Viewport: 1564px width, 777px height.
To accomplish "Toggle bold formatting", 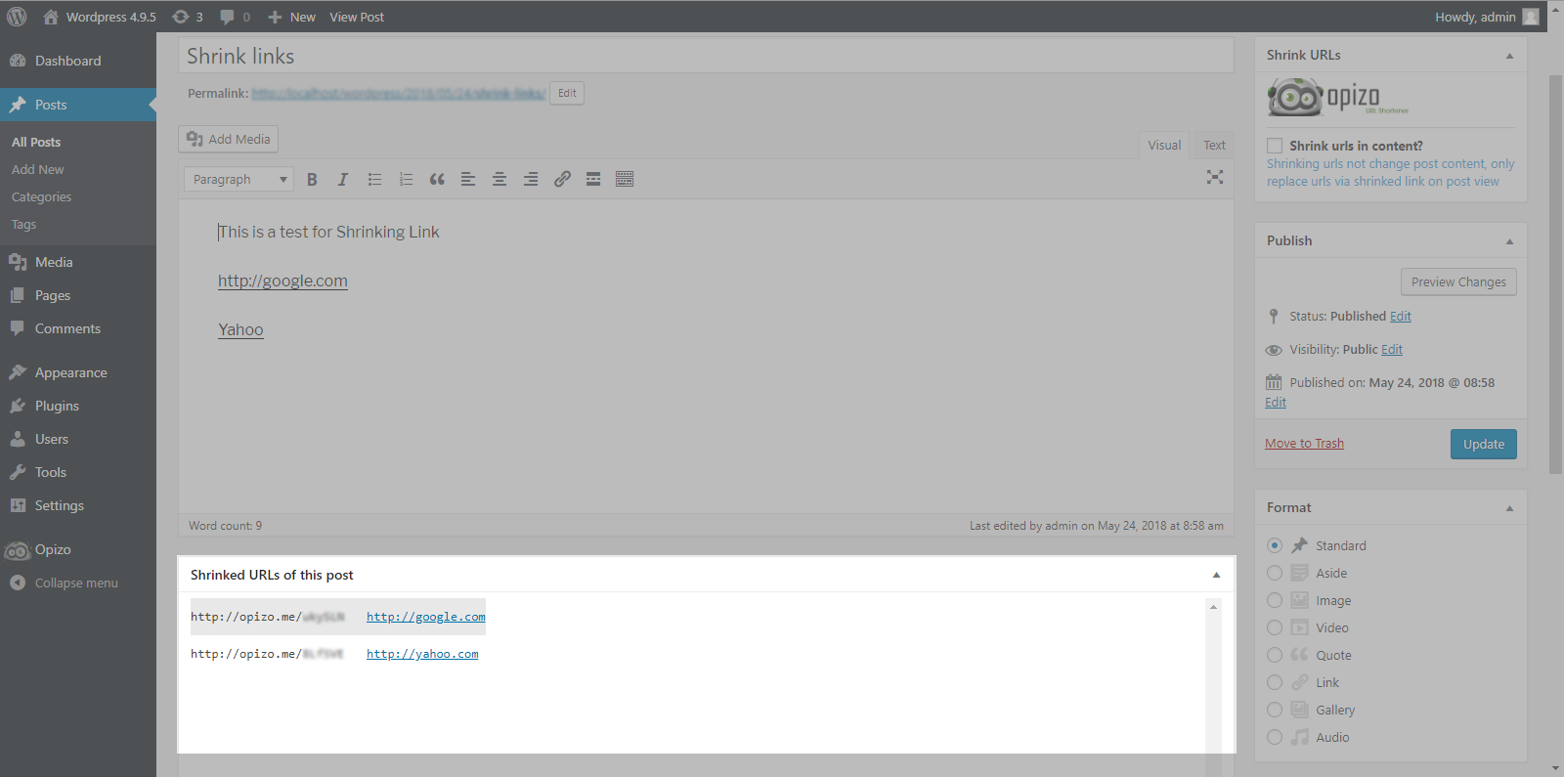I will click(x=312, y=179).
